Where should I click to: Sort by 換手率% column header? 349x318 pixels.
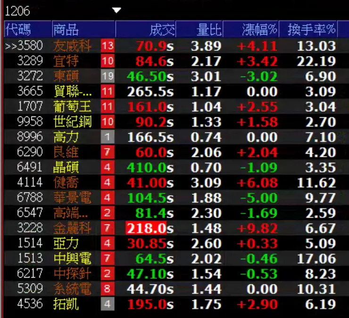click(308, 29)
